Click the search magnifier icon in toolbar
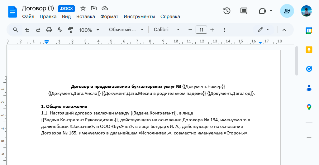The image size is (319, 165). [16, 30]
